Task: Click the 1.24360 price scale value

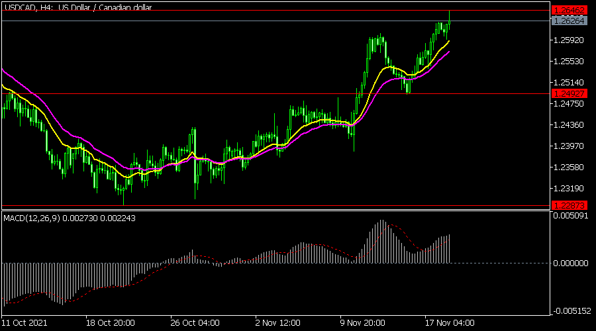Action: 569,125
